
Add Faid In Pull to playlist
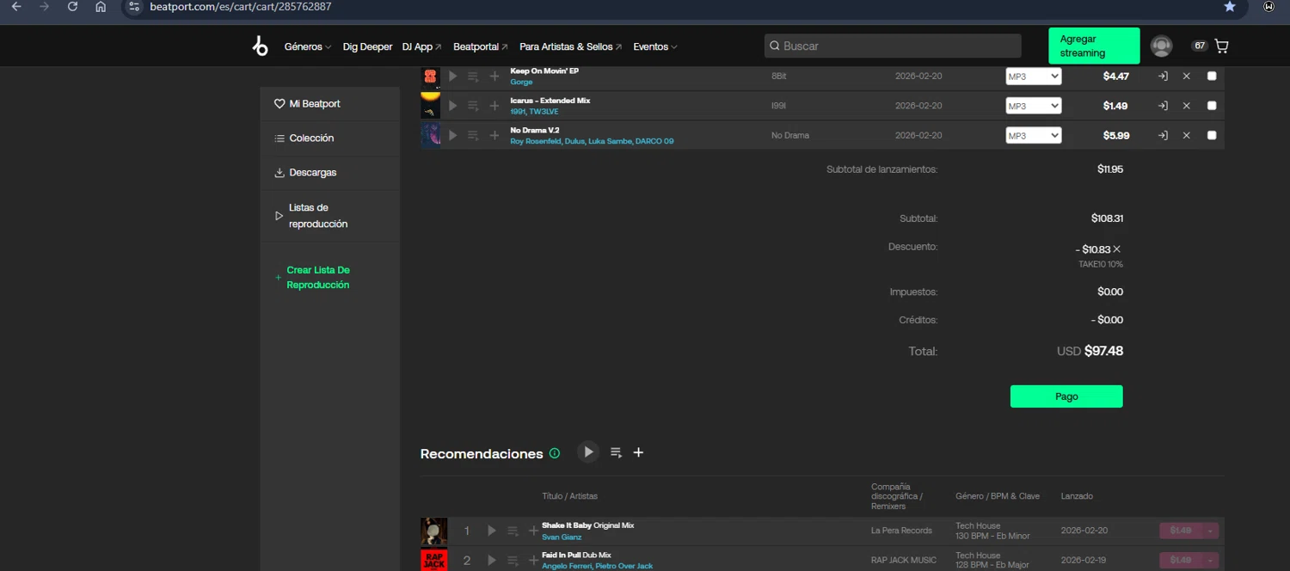(533, 560)
